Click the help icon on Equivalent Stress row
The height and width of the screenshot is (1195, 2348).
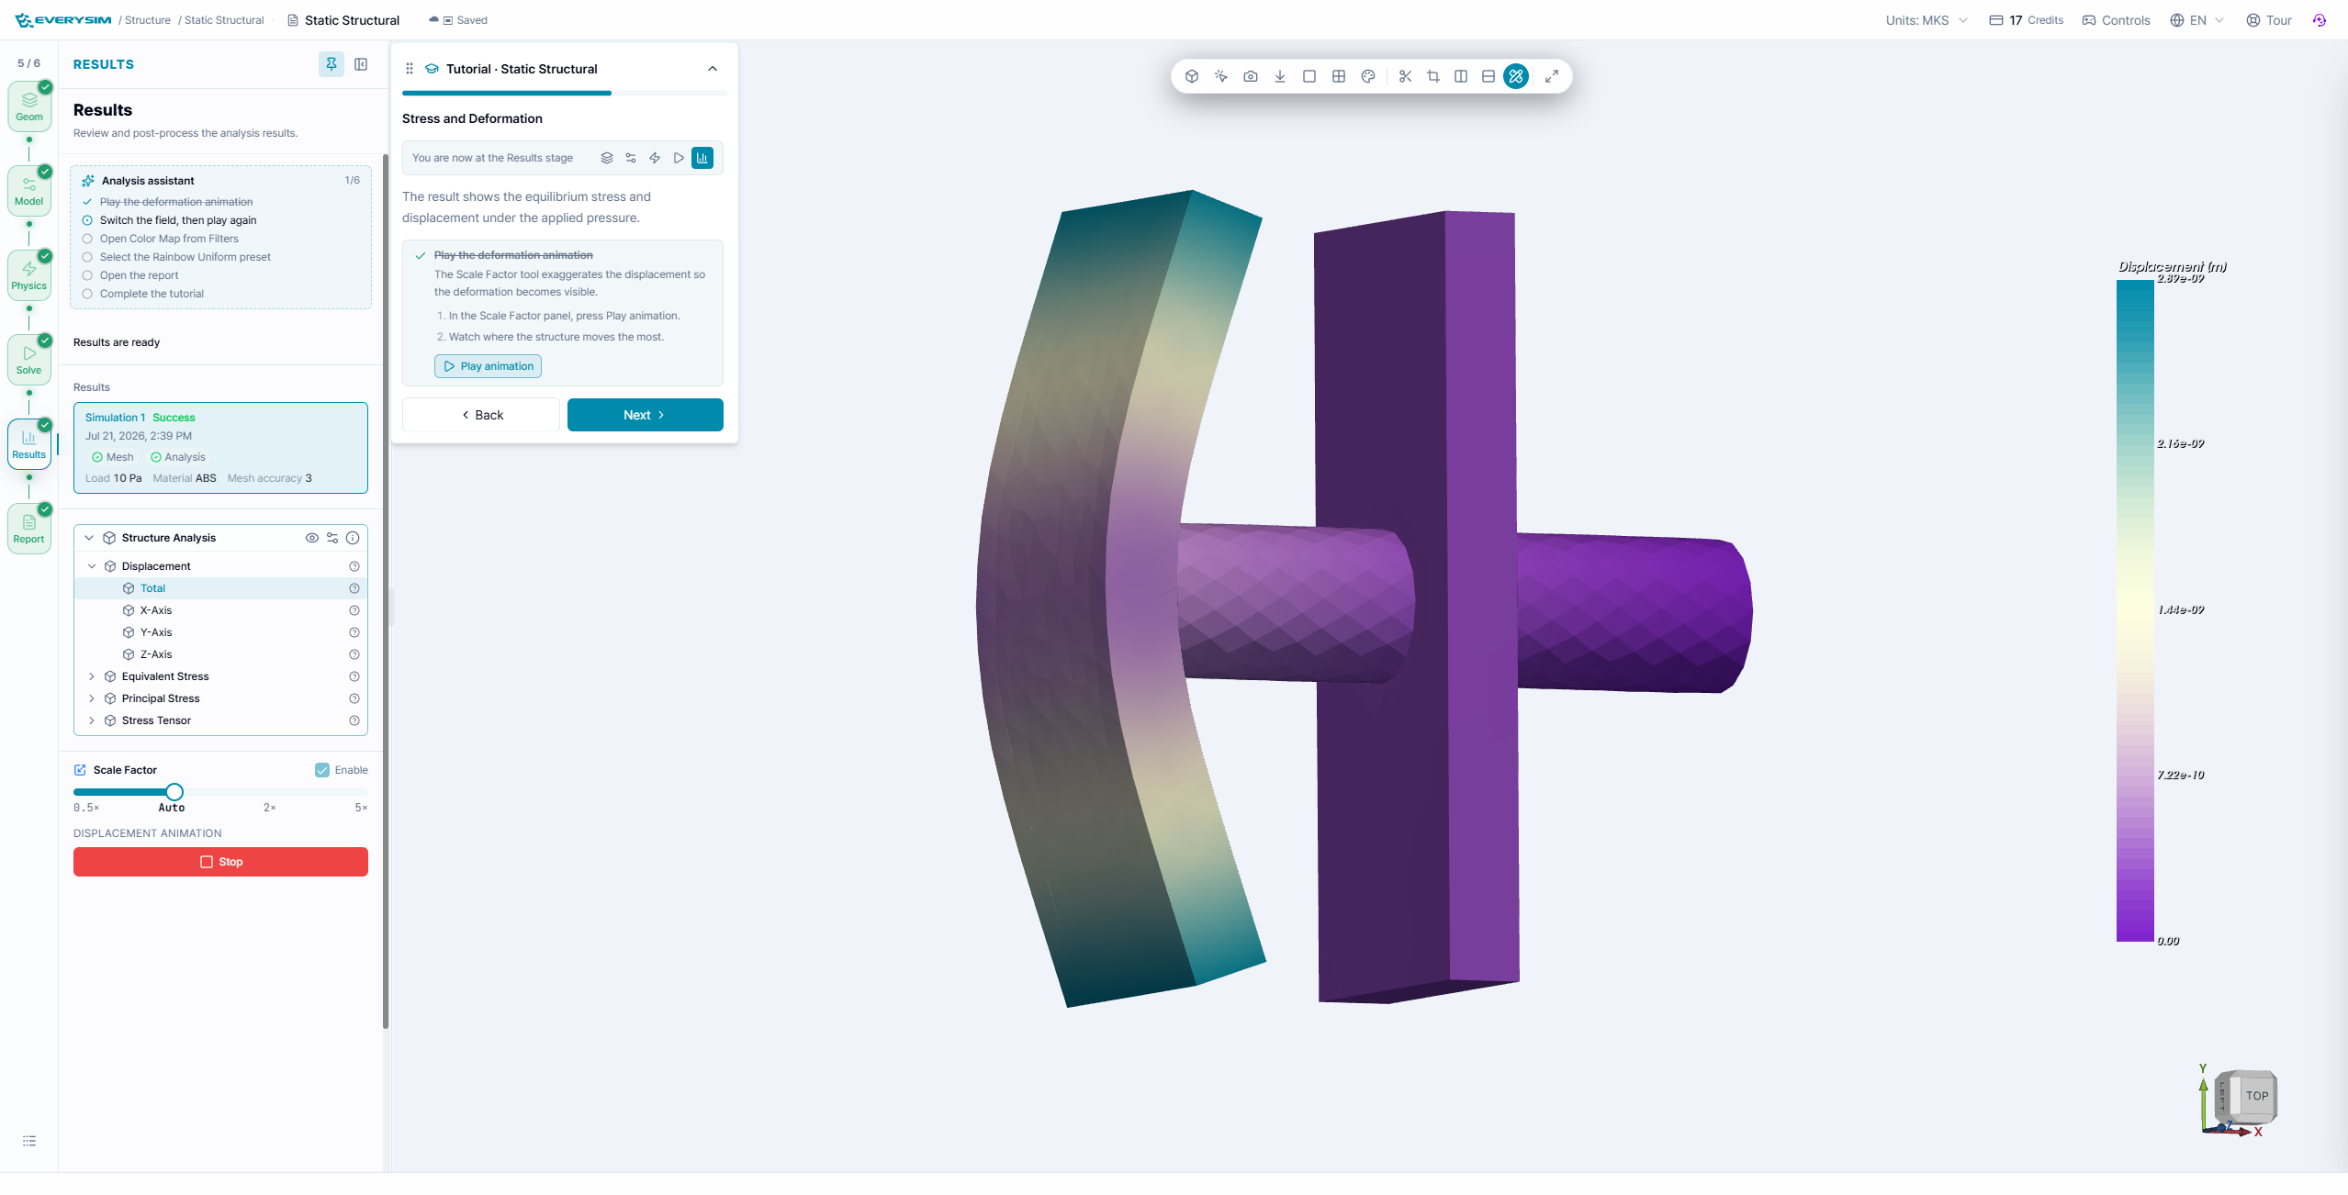tap(354, 676)
